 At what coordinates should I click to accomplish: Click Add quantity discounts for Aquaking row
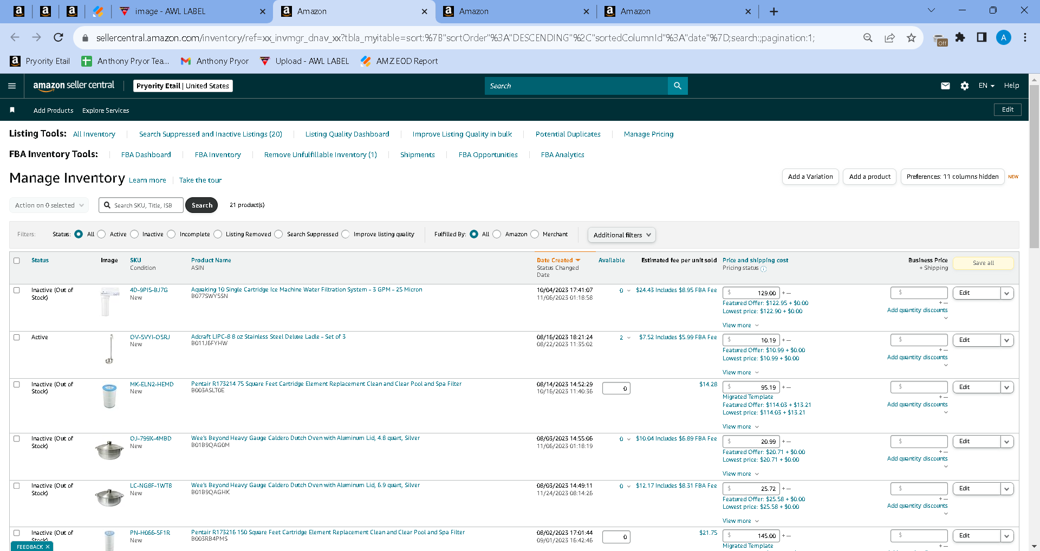(917, 310)
